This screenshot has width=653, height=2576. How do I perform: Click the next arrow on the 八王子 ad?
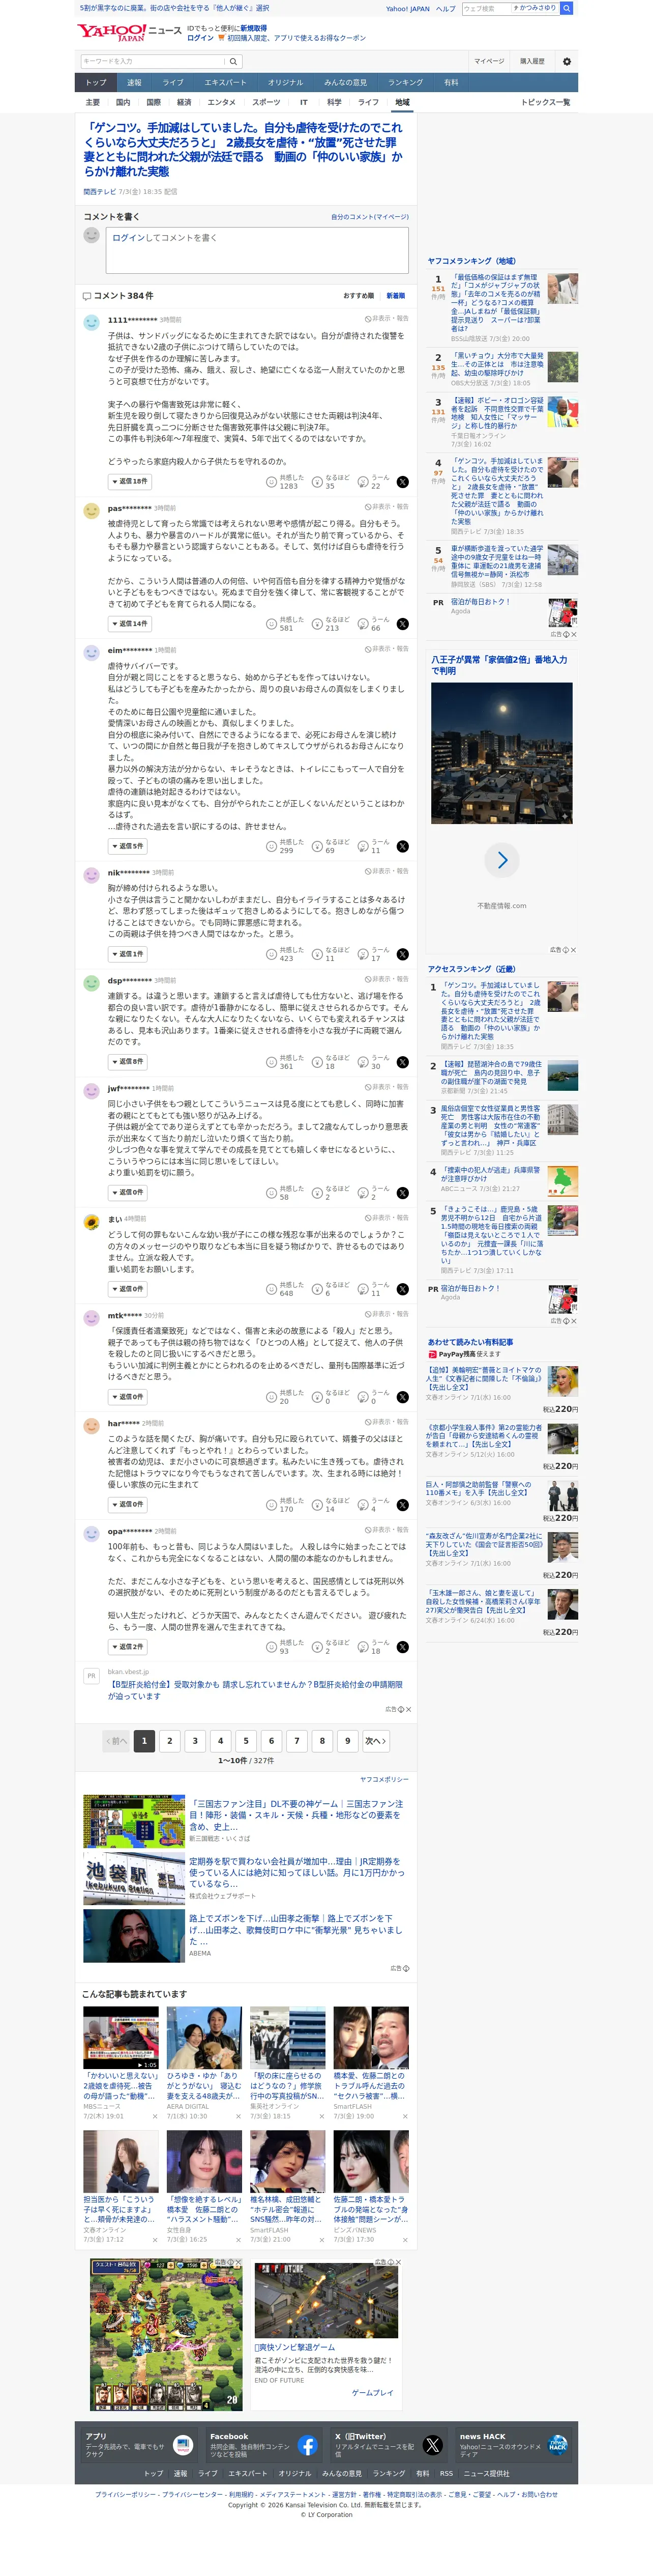pos(501,860)
